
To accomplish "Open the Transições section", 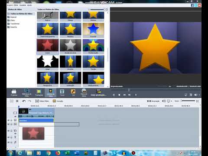I will click(39, 93).
